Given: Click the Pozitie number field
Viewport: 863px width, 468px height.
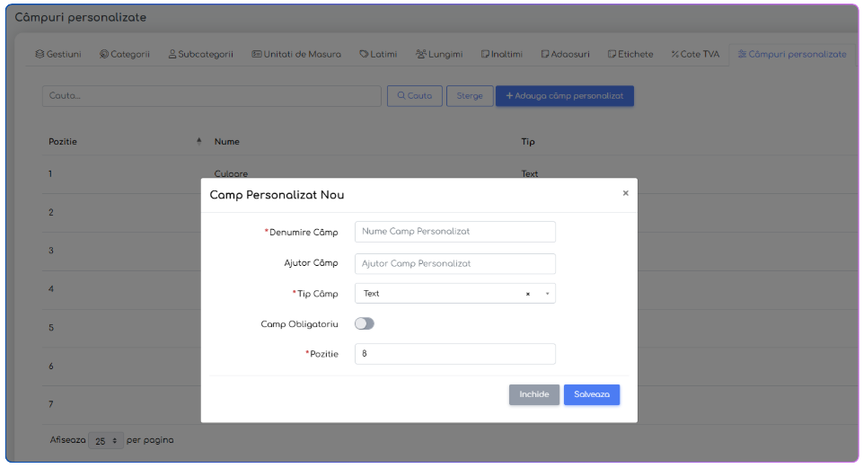Looking at the screenshot, I should 454,354.
